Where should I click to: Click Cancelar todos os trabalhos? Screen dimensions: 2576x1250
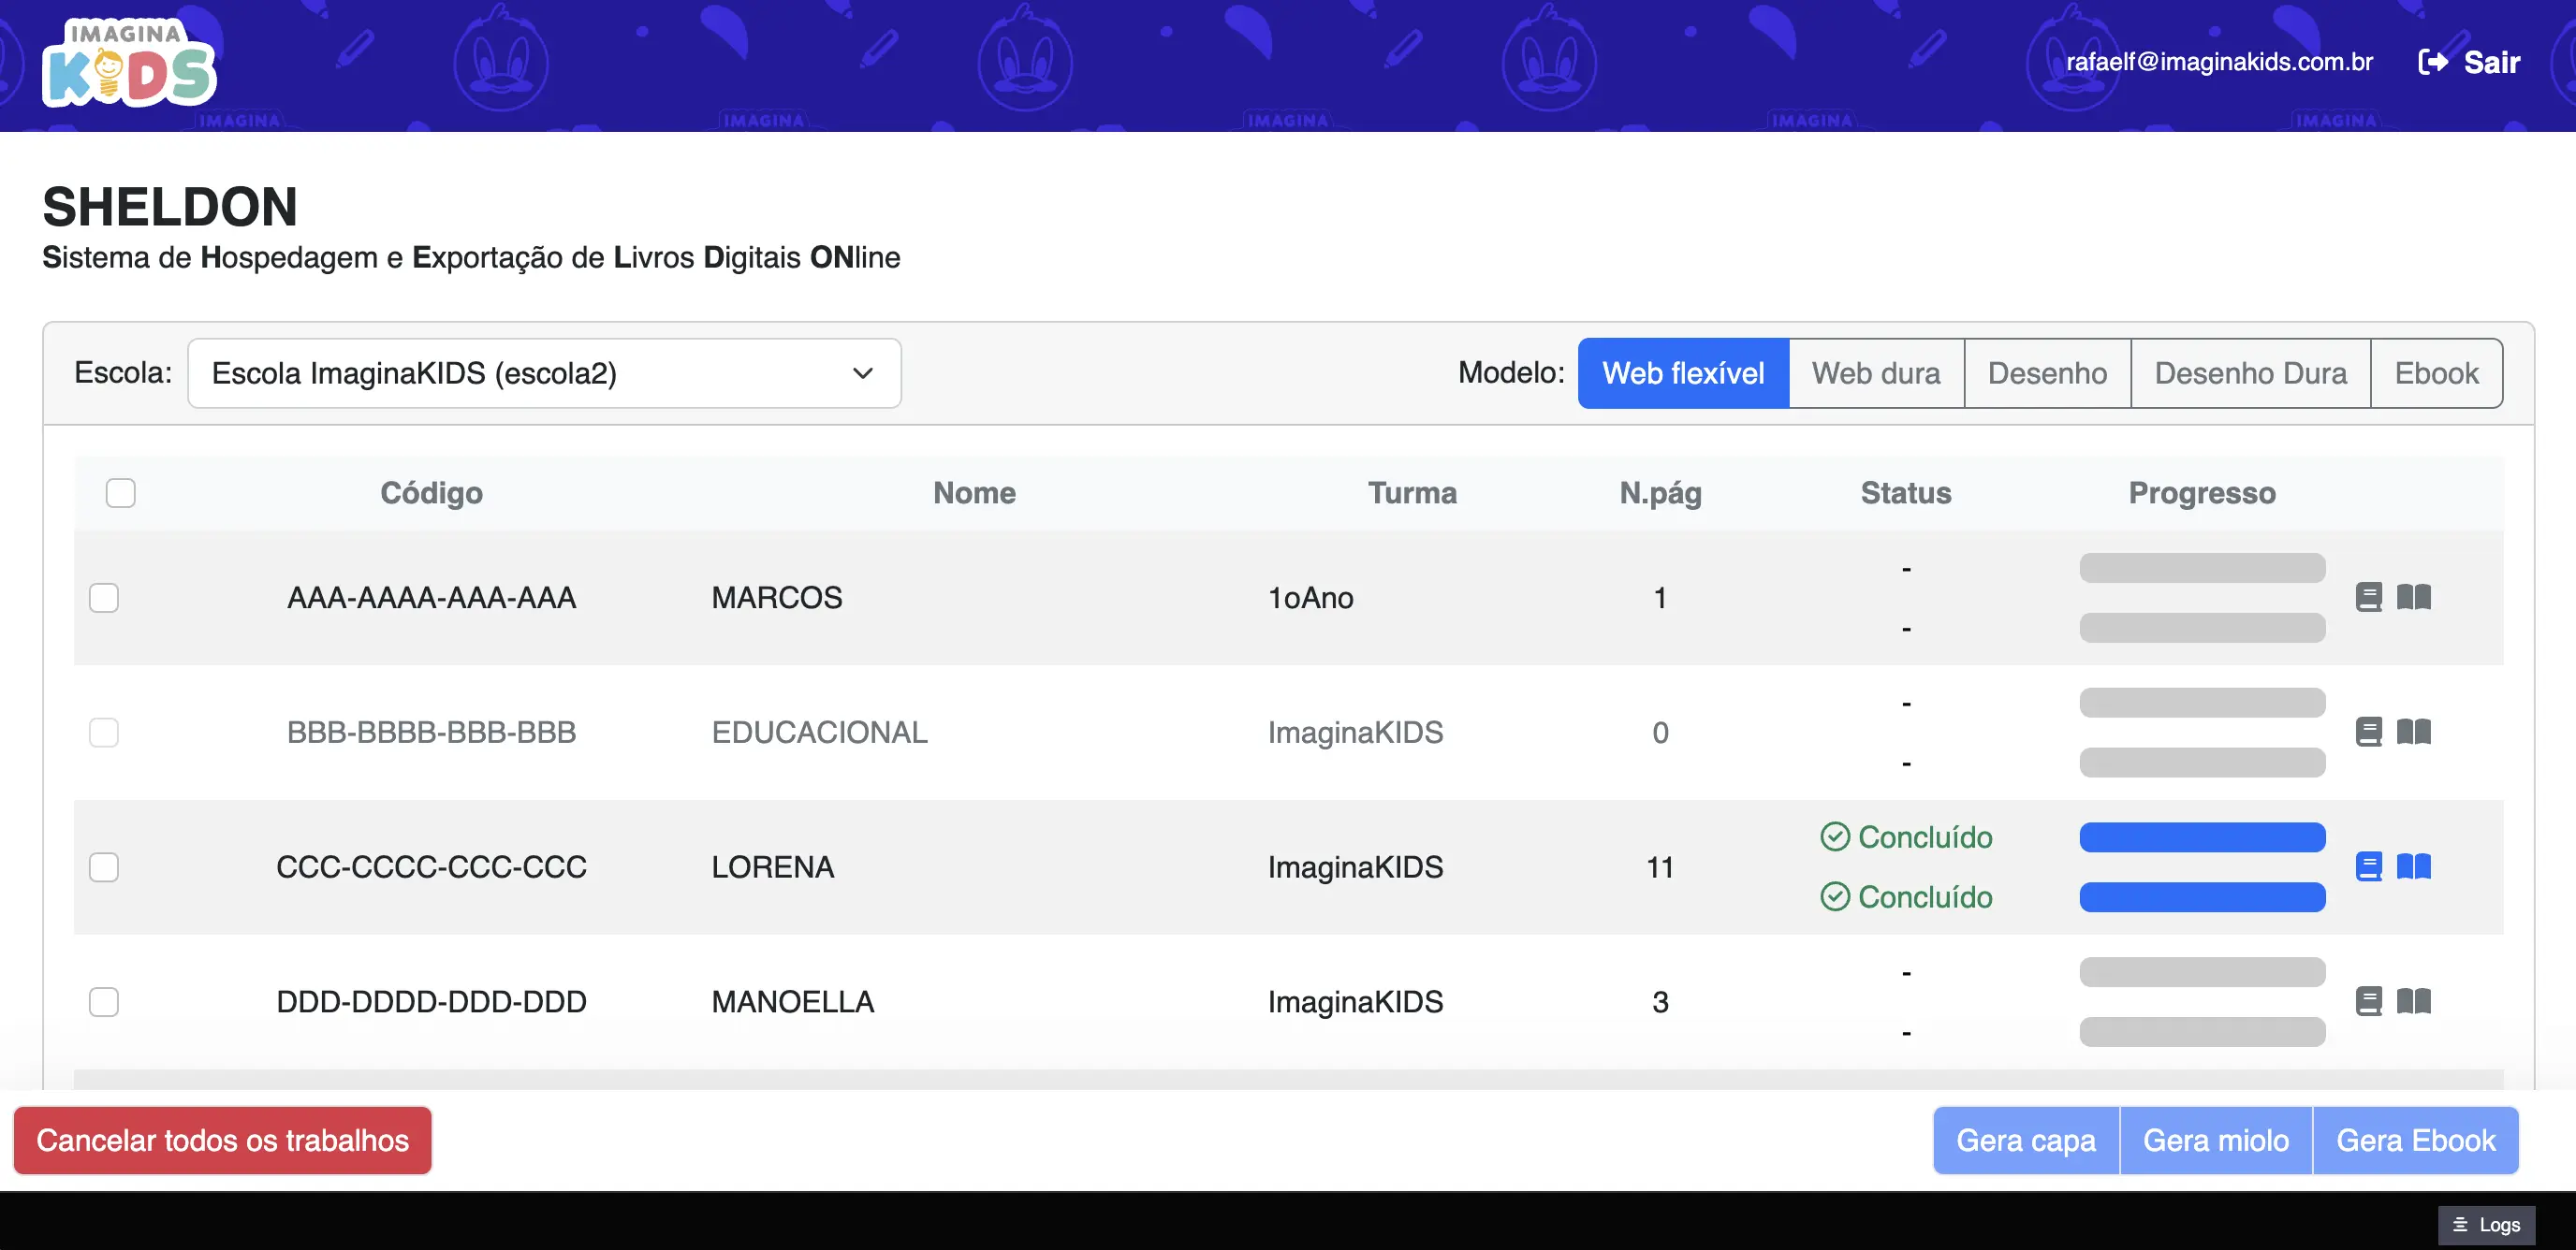(222, 1141)
